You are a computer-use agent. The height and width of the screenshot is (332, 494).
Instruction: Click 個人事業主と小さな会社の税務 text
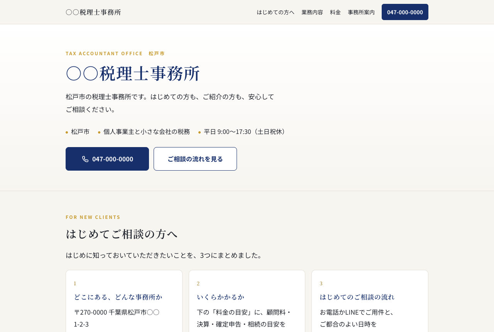[147, 132]
